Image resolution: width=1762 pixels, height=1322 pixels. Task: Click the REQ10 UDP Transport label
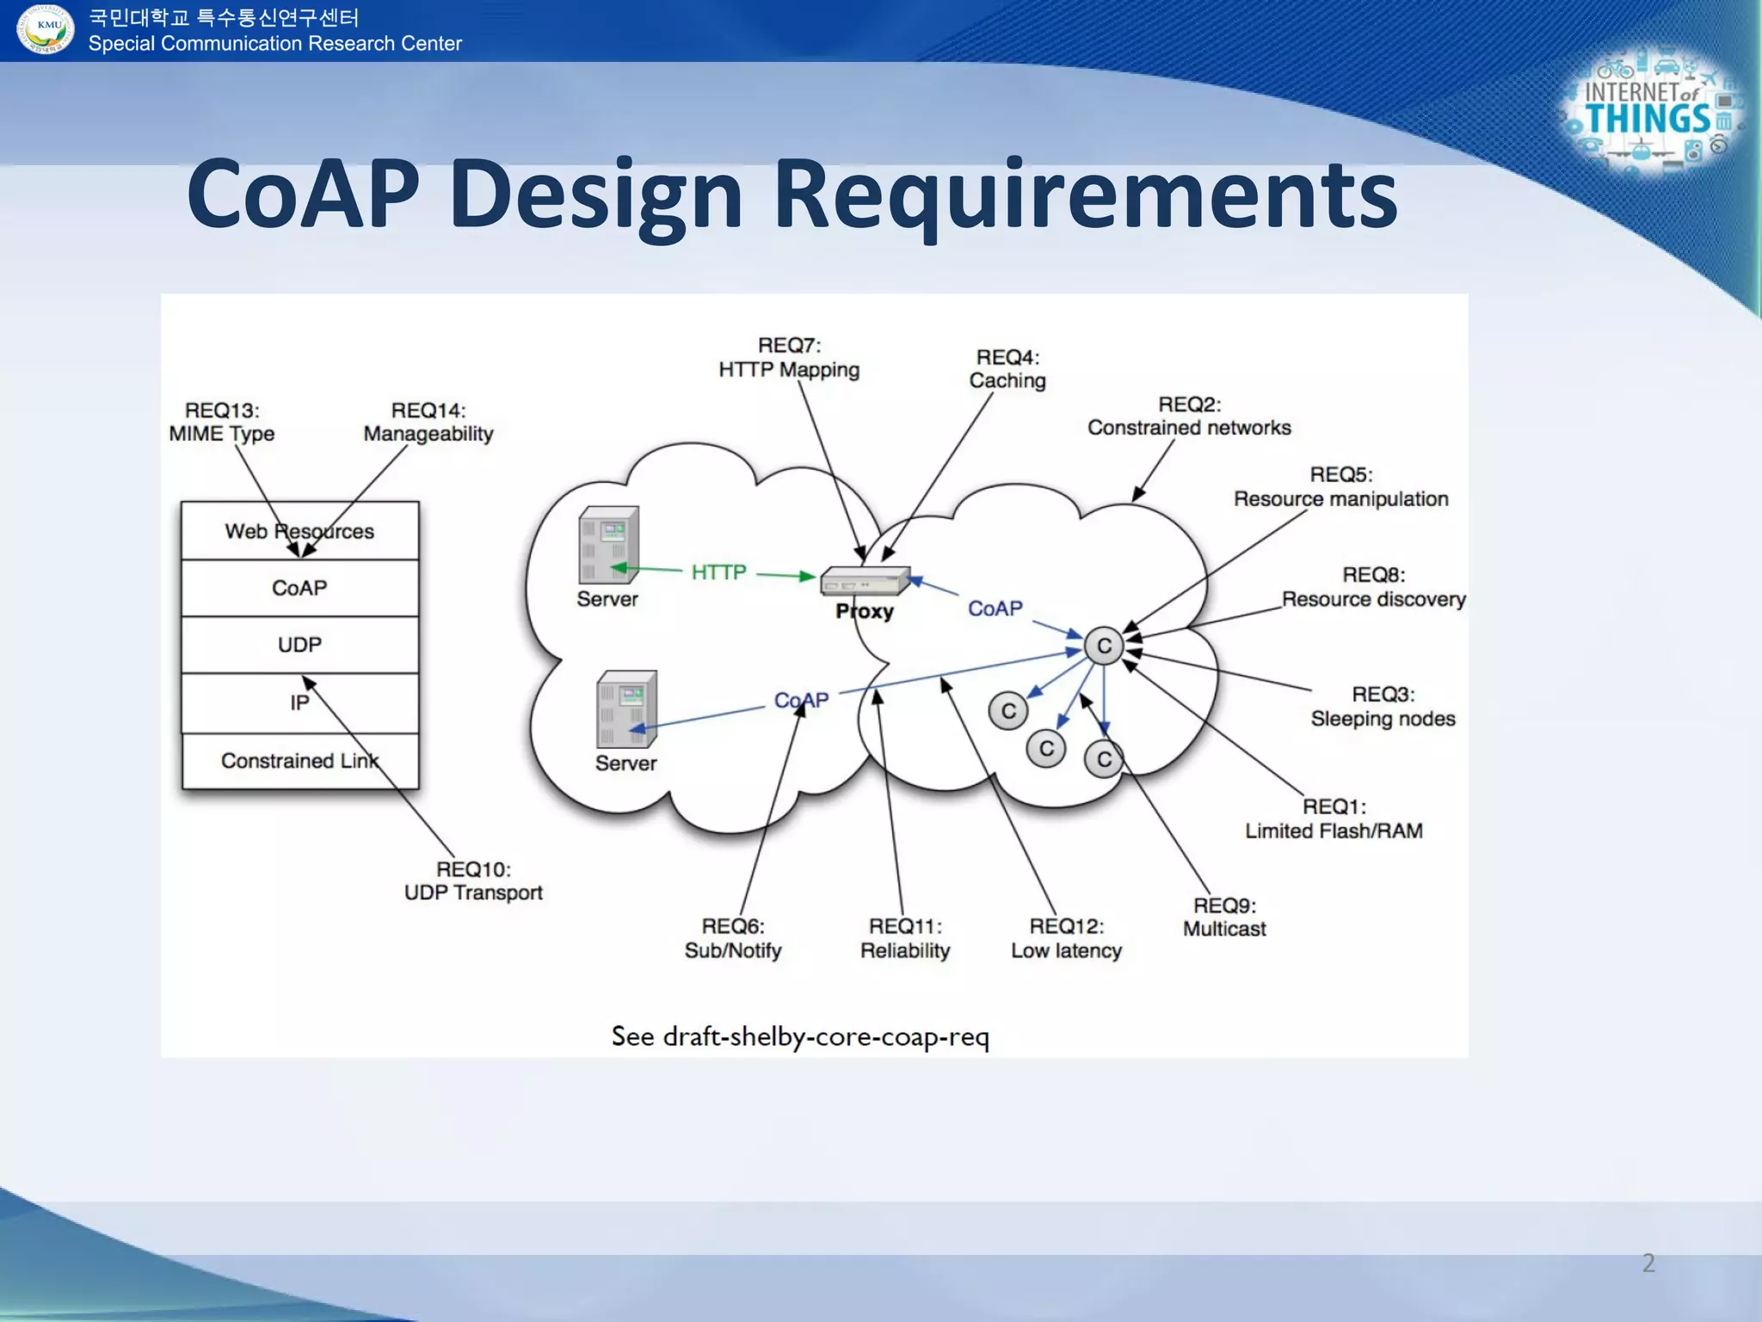pyautogui.click(x=473, y=881)
